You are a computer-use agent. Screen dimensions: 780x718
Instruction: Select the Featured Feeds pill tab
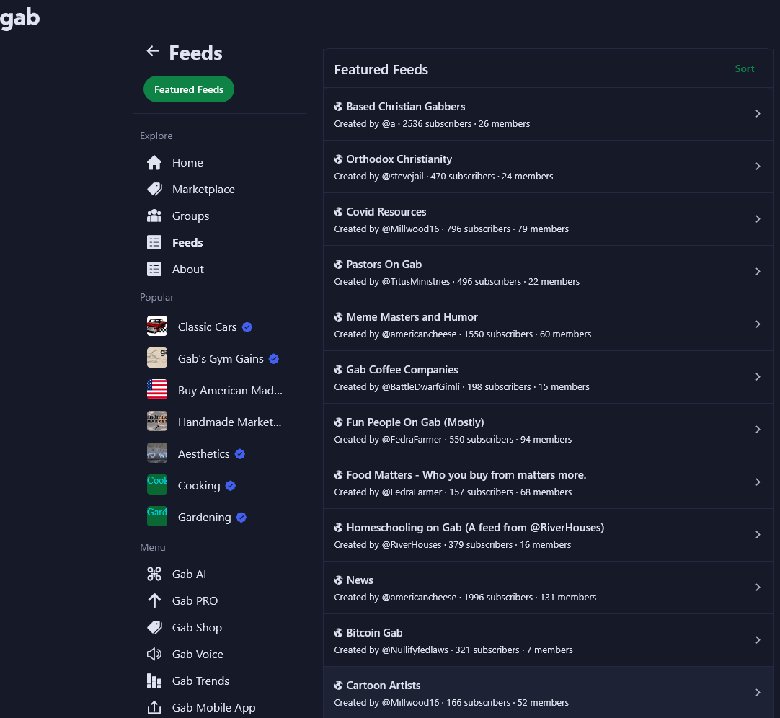(189, 89)
